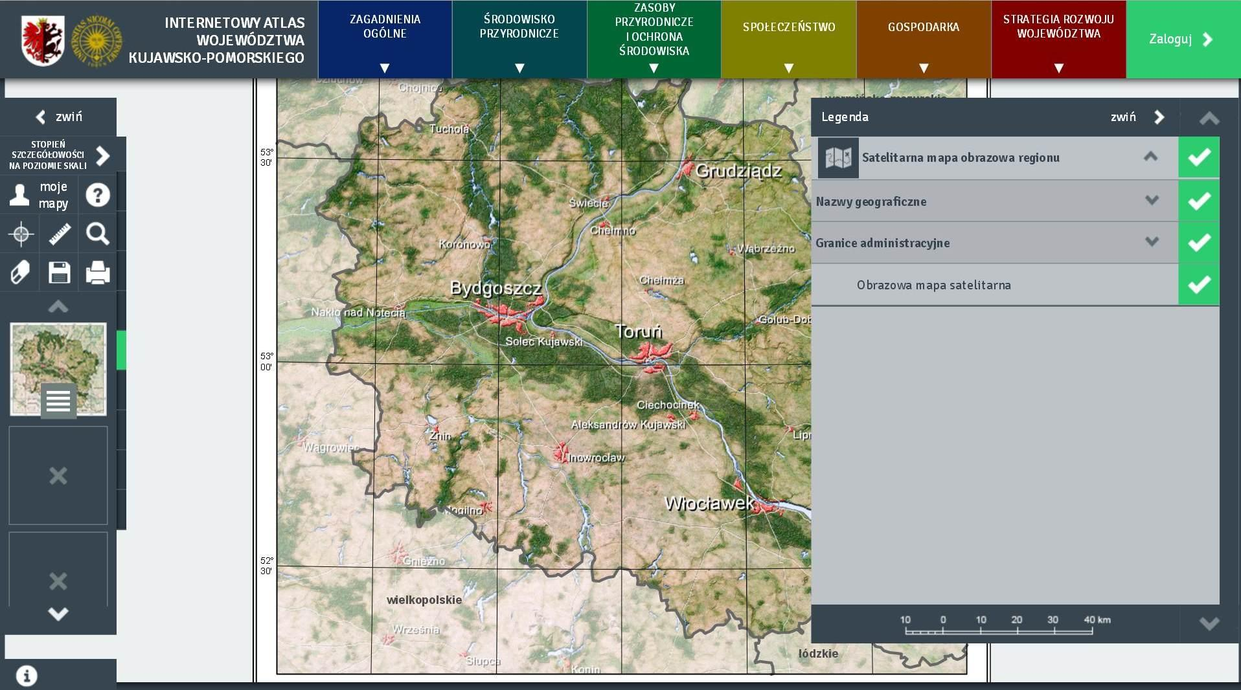Click the map book icon in legend
The image size is (1241, 690).
click(838, 157)
